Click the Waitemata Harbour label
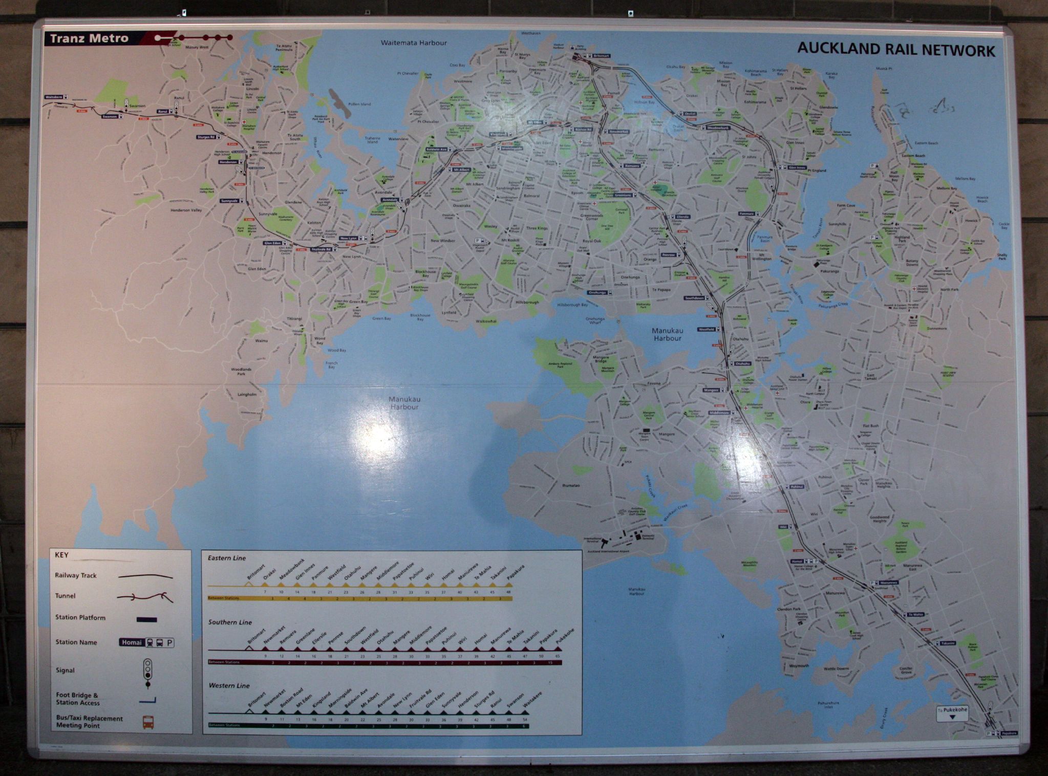1048x776 pixels. pyautogui.click(x=414, y=43)
